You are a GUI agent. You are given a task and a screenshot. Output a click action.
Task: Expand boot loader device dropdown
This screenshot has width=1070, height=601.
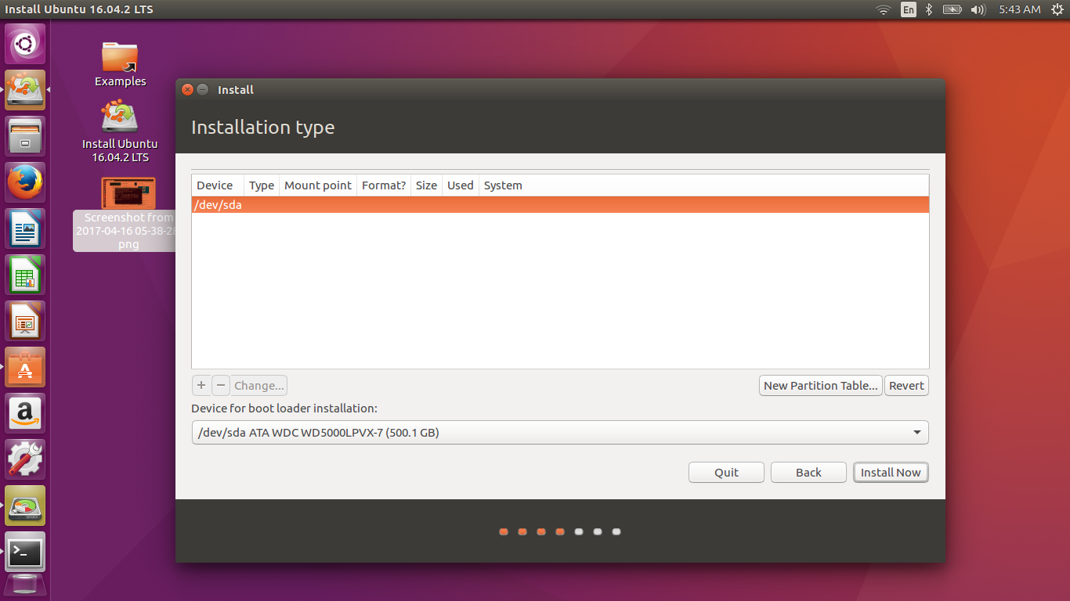click(x=560, y=432)
